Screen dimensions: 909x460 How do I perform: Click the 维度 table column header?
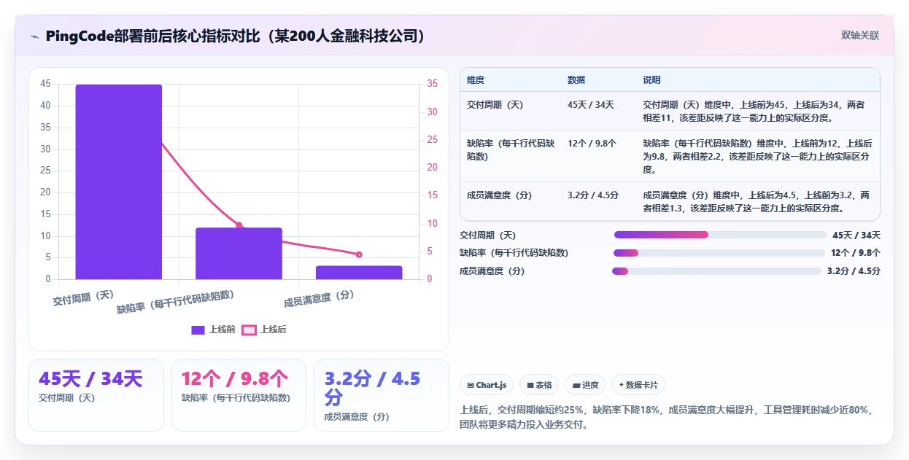click(x=476, y=79)
